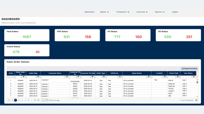Sort by Sales Date column header
Image resolution: width=204 pixels, height=114 pixels.
pos(33,73)
